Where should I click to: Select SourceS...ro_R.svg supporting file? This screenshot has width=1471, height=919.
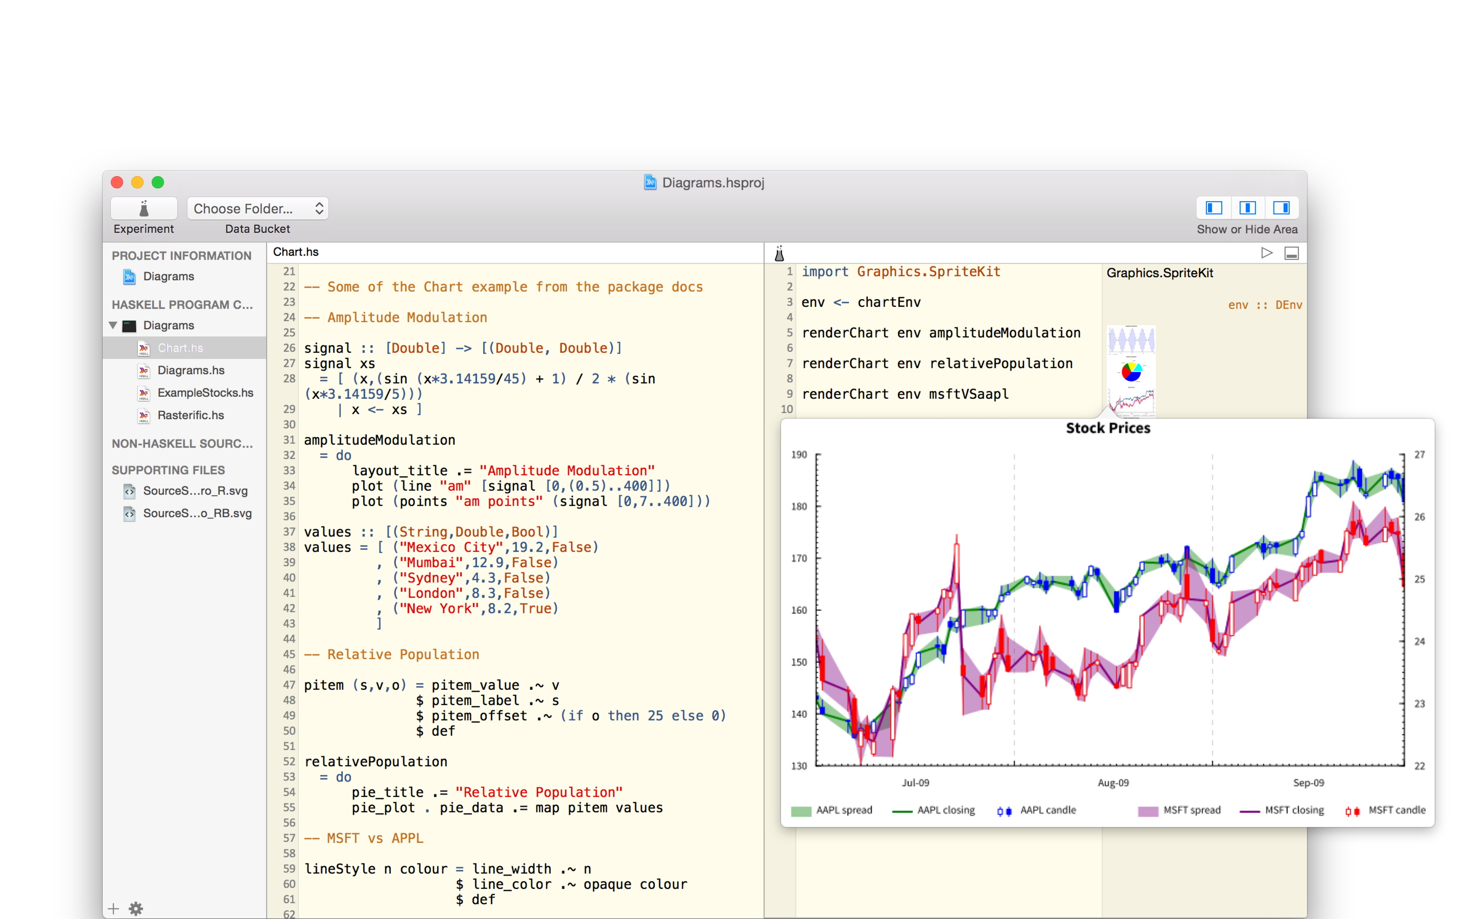coord(195,491)
